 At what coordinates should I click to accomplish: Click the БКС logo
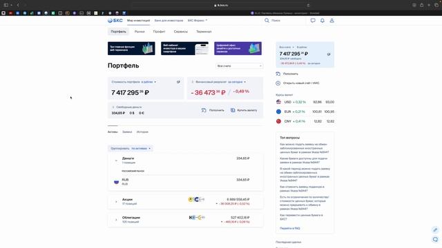[x=115, y=21]
